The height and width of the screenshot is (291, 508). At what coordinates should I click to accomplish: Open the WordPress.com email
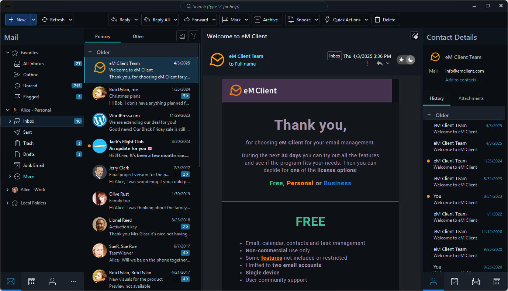141,122
